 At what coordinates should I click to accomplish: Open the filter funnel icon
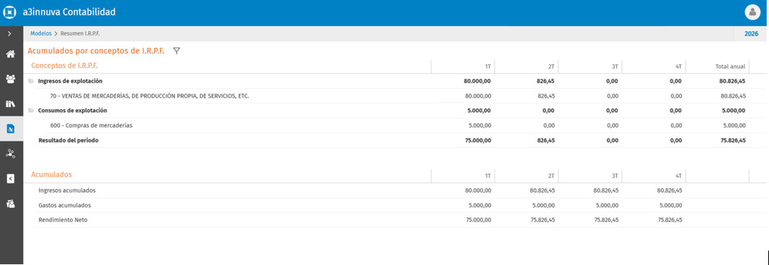pos(177,51)
